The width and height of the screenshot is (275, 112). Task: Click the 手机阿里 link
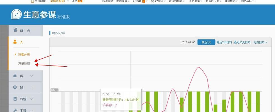(40, 1)
